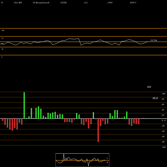Click the -60 label on MR axis
The height and width of the screenshot is (167, 167).
pyautogui.click(x=163, y=137)
